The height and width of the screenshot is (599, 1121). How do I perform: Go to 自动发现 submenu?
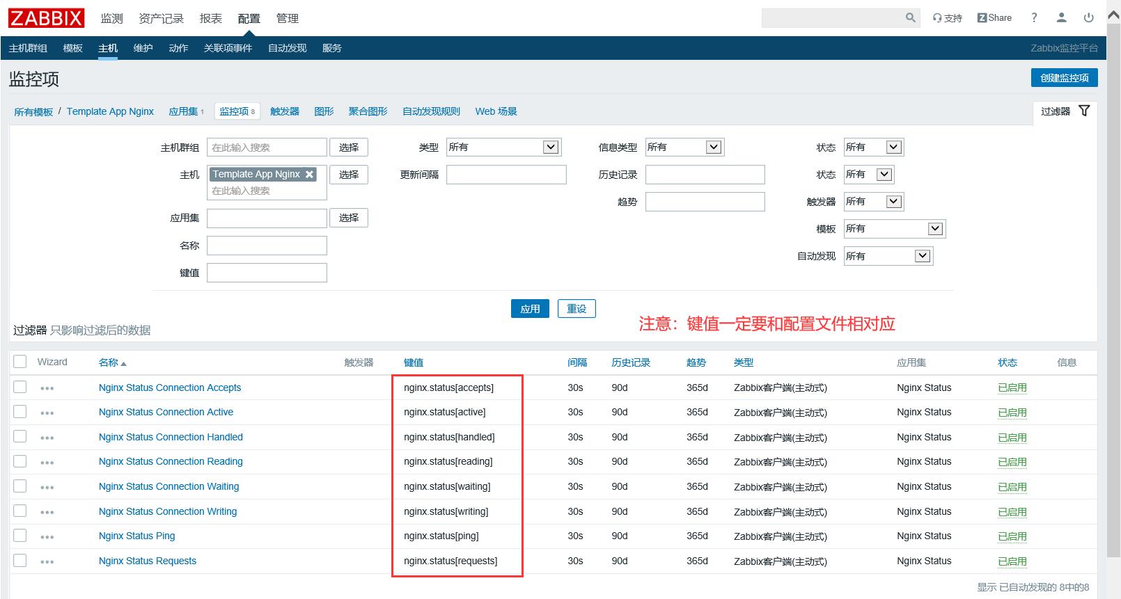pos(287,48)
